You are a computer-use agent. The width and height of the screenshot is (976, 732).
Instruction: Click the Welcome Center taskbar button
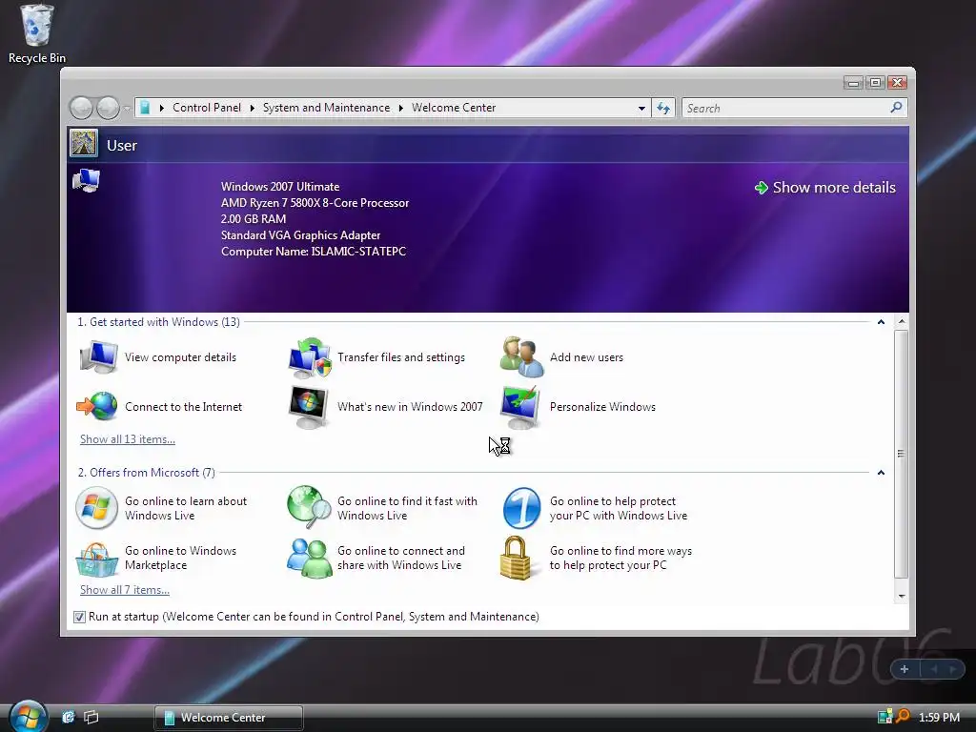(229, 718)
